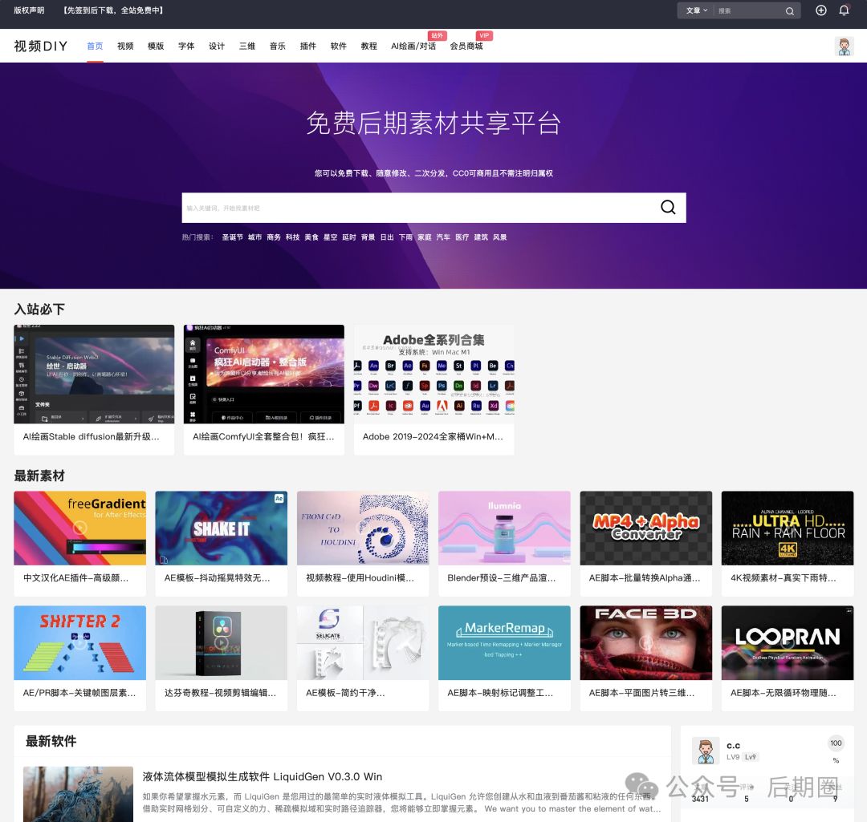Click the c.c username in sidebar
This screenshot has height=822, width=867.
click(733, 745)
